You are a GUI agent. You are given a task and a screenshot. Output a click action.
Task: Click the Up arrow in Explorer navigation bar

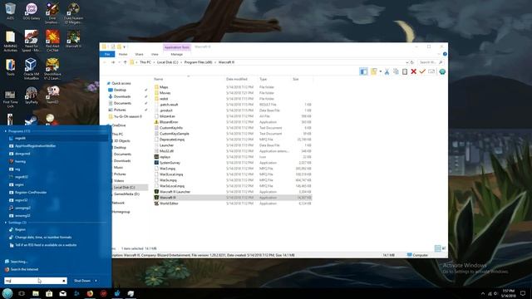click(126, 62)
